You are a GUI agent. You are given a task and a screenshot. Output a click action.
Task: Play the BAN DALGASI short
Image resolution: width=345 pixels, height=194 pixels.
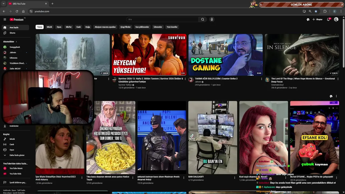(x=213, y=137)
